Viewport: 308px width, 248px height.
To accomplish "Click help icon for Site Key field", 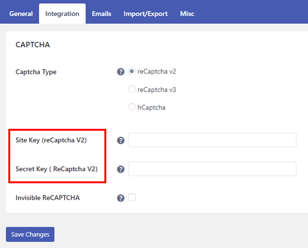I will (120, 140).
